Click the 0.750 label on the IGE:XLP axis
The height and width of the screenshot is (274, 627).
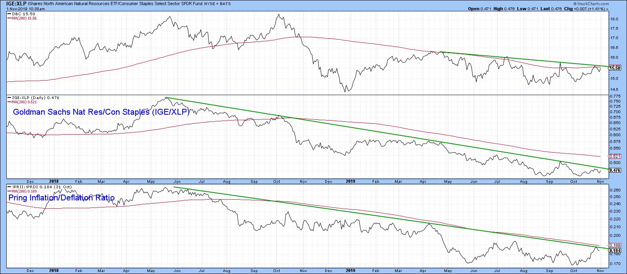coord(616,101)
